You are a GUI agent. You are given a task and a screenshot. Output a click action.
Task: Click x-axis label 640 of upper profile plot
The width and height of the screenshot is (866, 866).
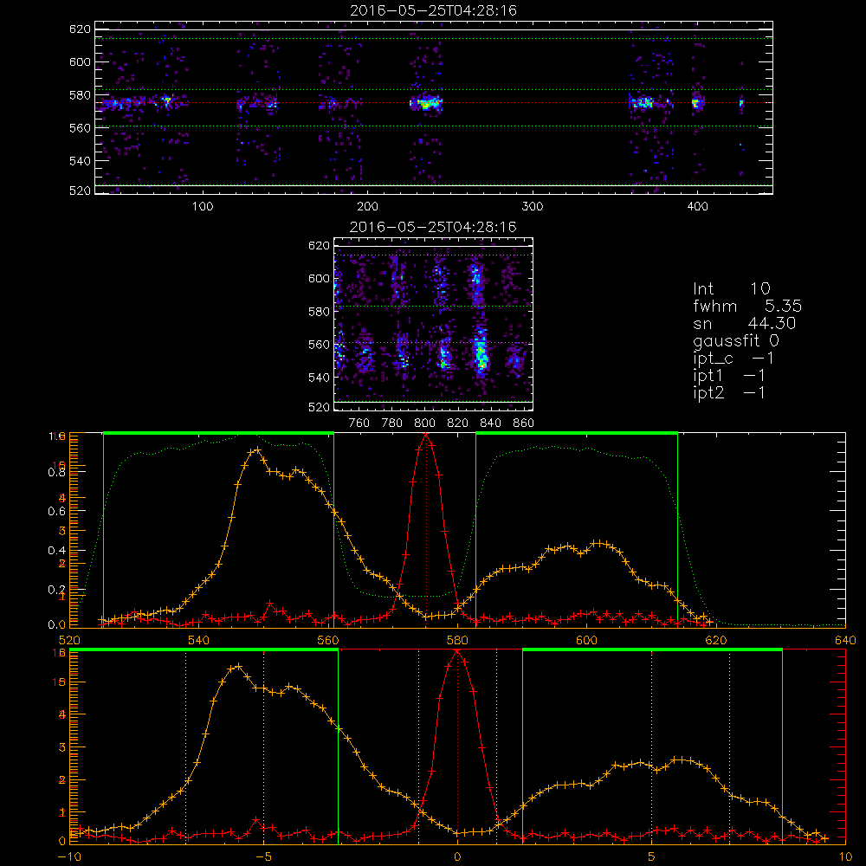click(845, 640)
